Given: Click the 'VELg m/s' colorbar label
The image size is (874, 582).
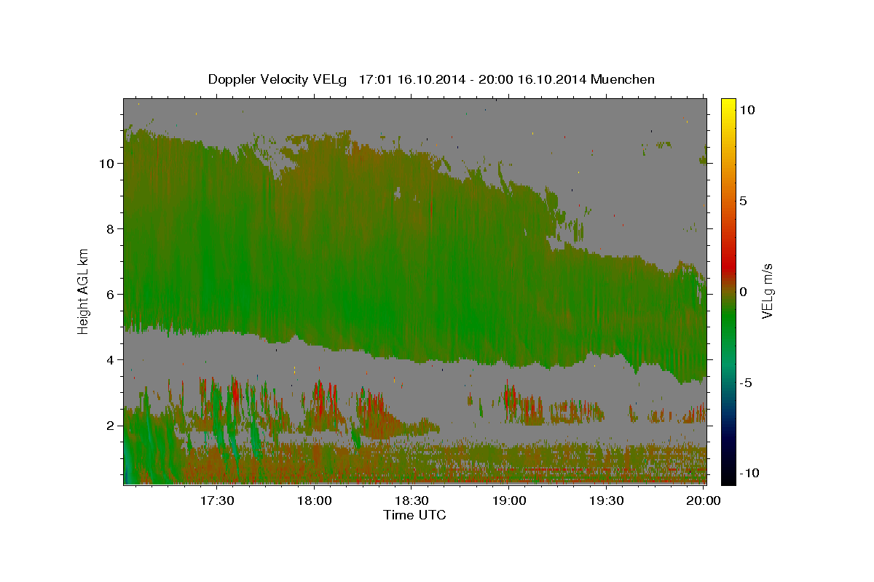Looking at the screenshot, I should click(767, 291).
